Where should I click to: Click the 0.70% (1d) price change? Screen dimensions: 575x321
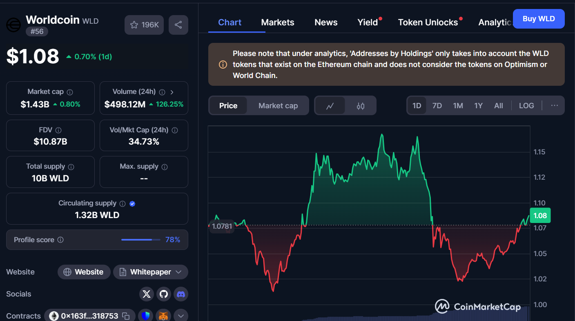(89, 57)
